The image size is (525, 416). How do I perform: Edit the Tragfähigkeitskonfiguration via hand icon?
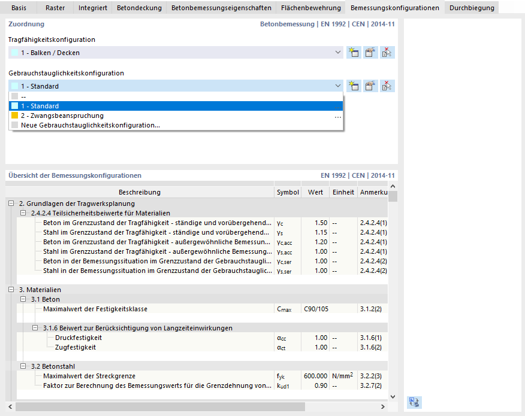pyautogui.click(x=370, y=53)
